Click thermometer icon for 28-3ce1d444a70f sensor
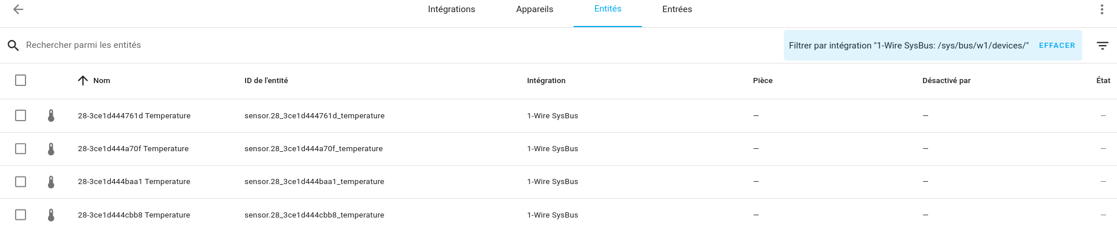The height and width of the screenshot is (236, 1117). pyautogui.click(x=51, y=149)
